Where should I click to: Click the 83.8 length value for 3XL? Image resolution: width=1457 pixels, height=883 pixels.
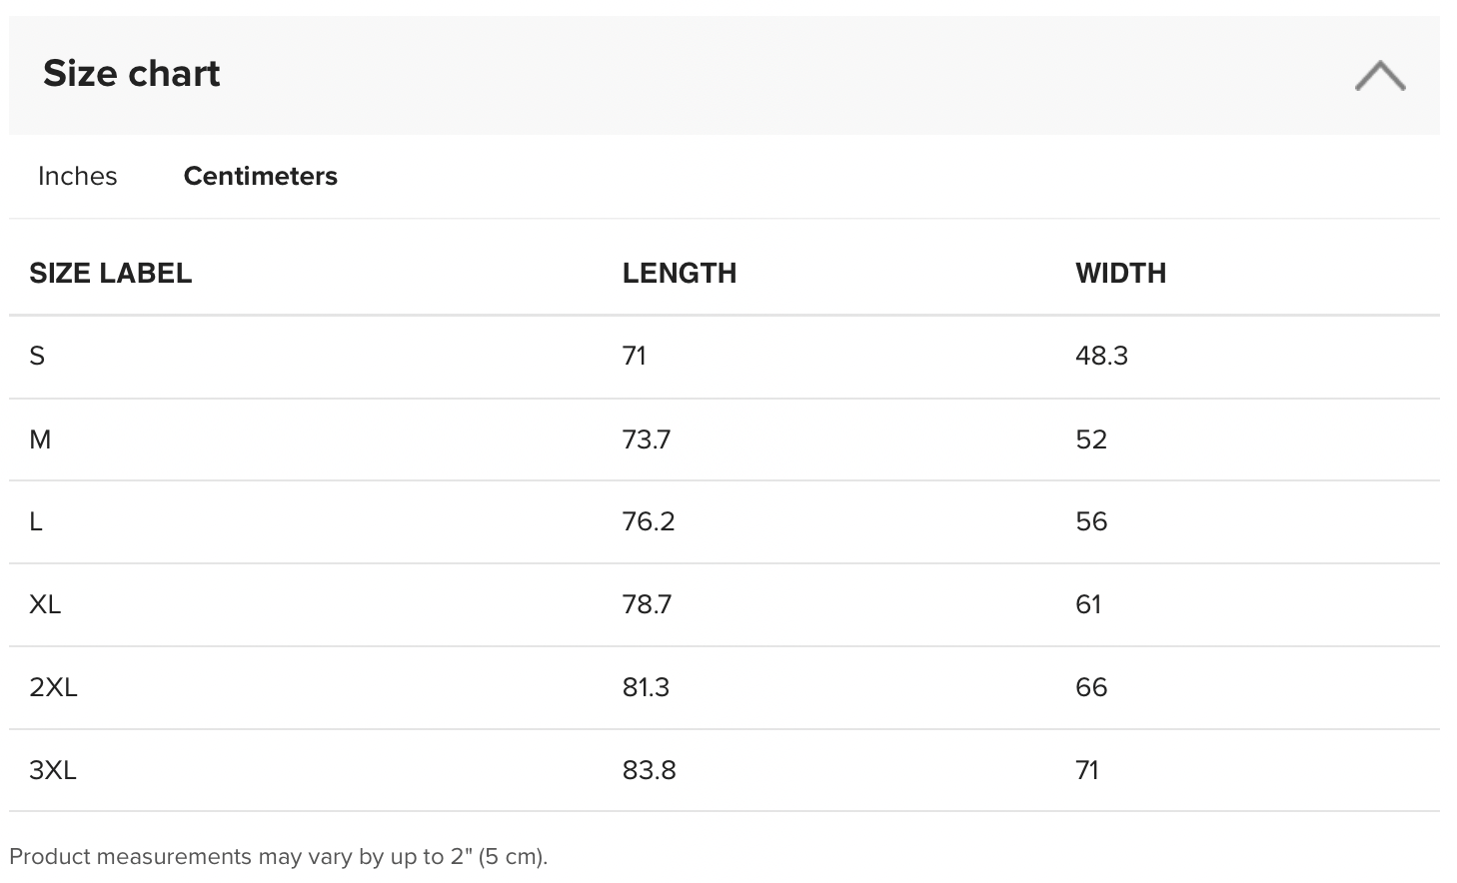[x=649, y=770]
